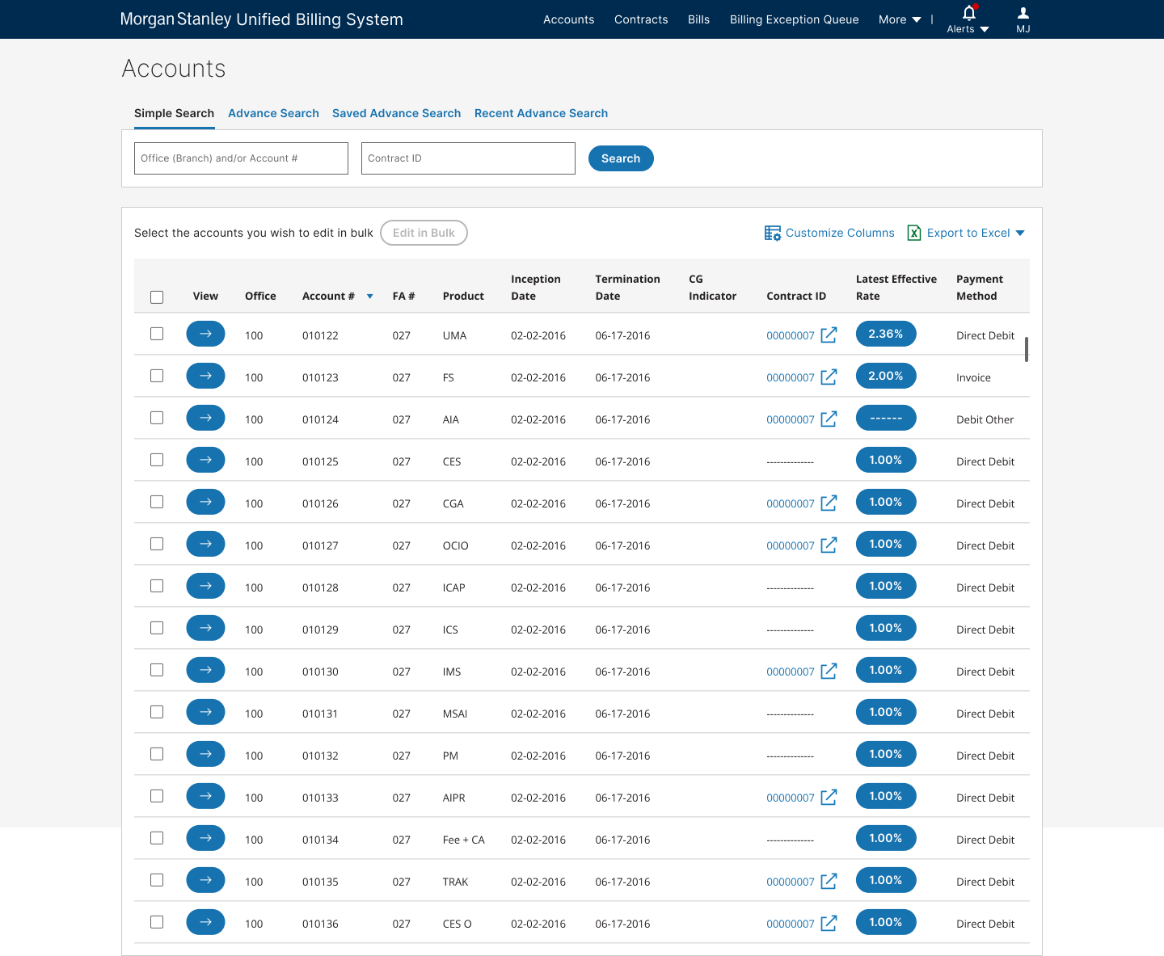Check the box for account 010123
The height and width of the screenshot is (956, 1164).
(157, 376)
